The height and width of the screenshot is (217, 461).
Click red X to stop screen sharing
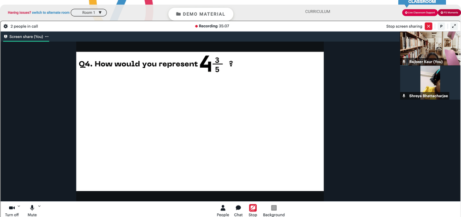[x=428, y=26]
